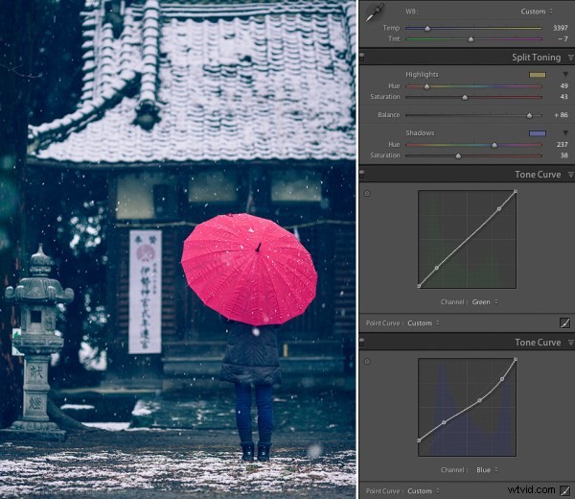
Task: Select the lower Blue curve control point
Action: click(x=444, y=422)
